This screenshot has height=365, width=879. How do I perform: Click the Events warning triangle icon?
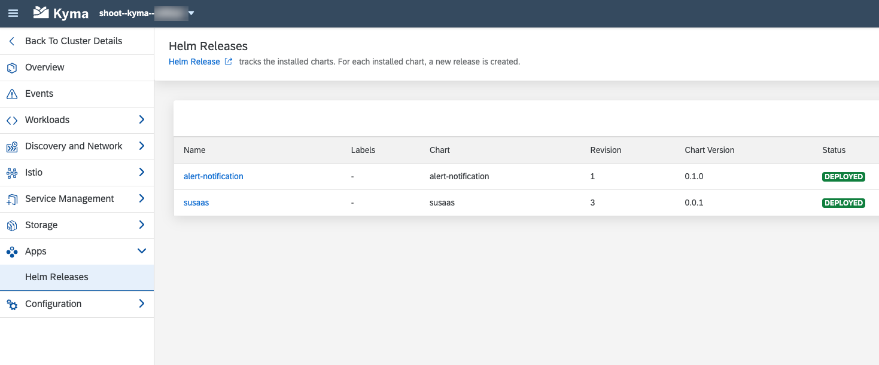click(12, 94)
